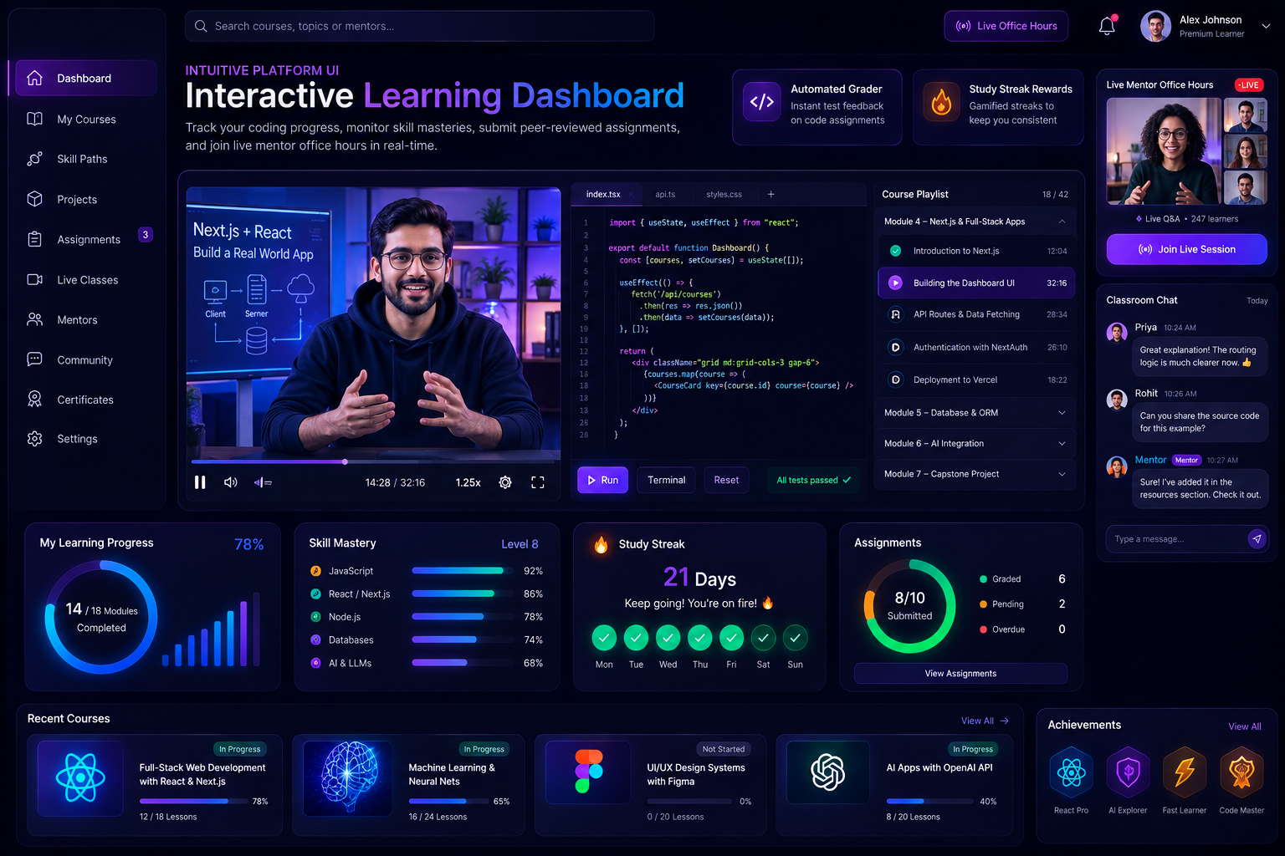Open the Alex Johnson profile dropdown
This screenshot has width=1285, height=856.
coord(1266,26)
